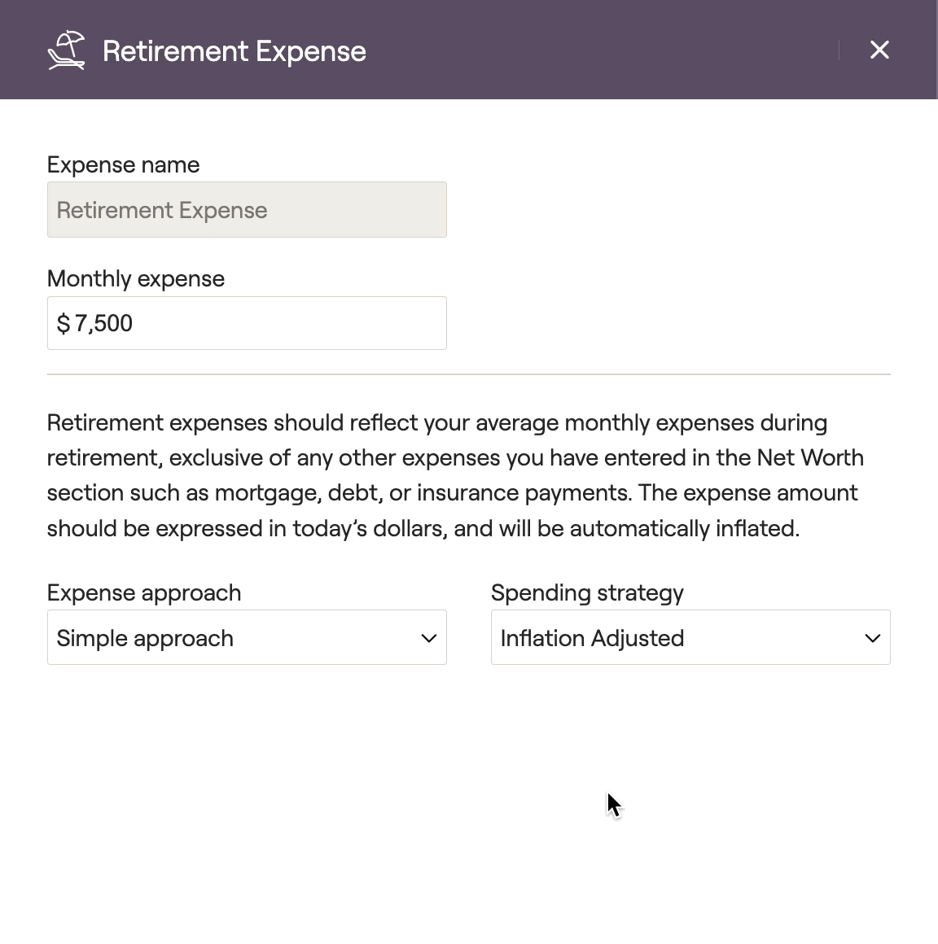This screenshot has width=938, height=944.
Task: Click the "Simple approach" selected option text
Action: [x=145, y=638]
